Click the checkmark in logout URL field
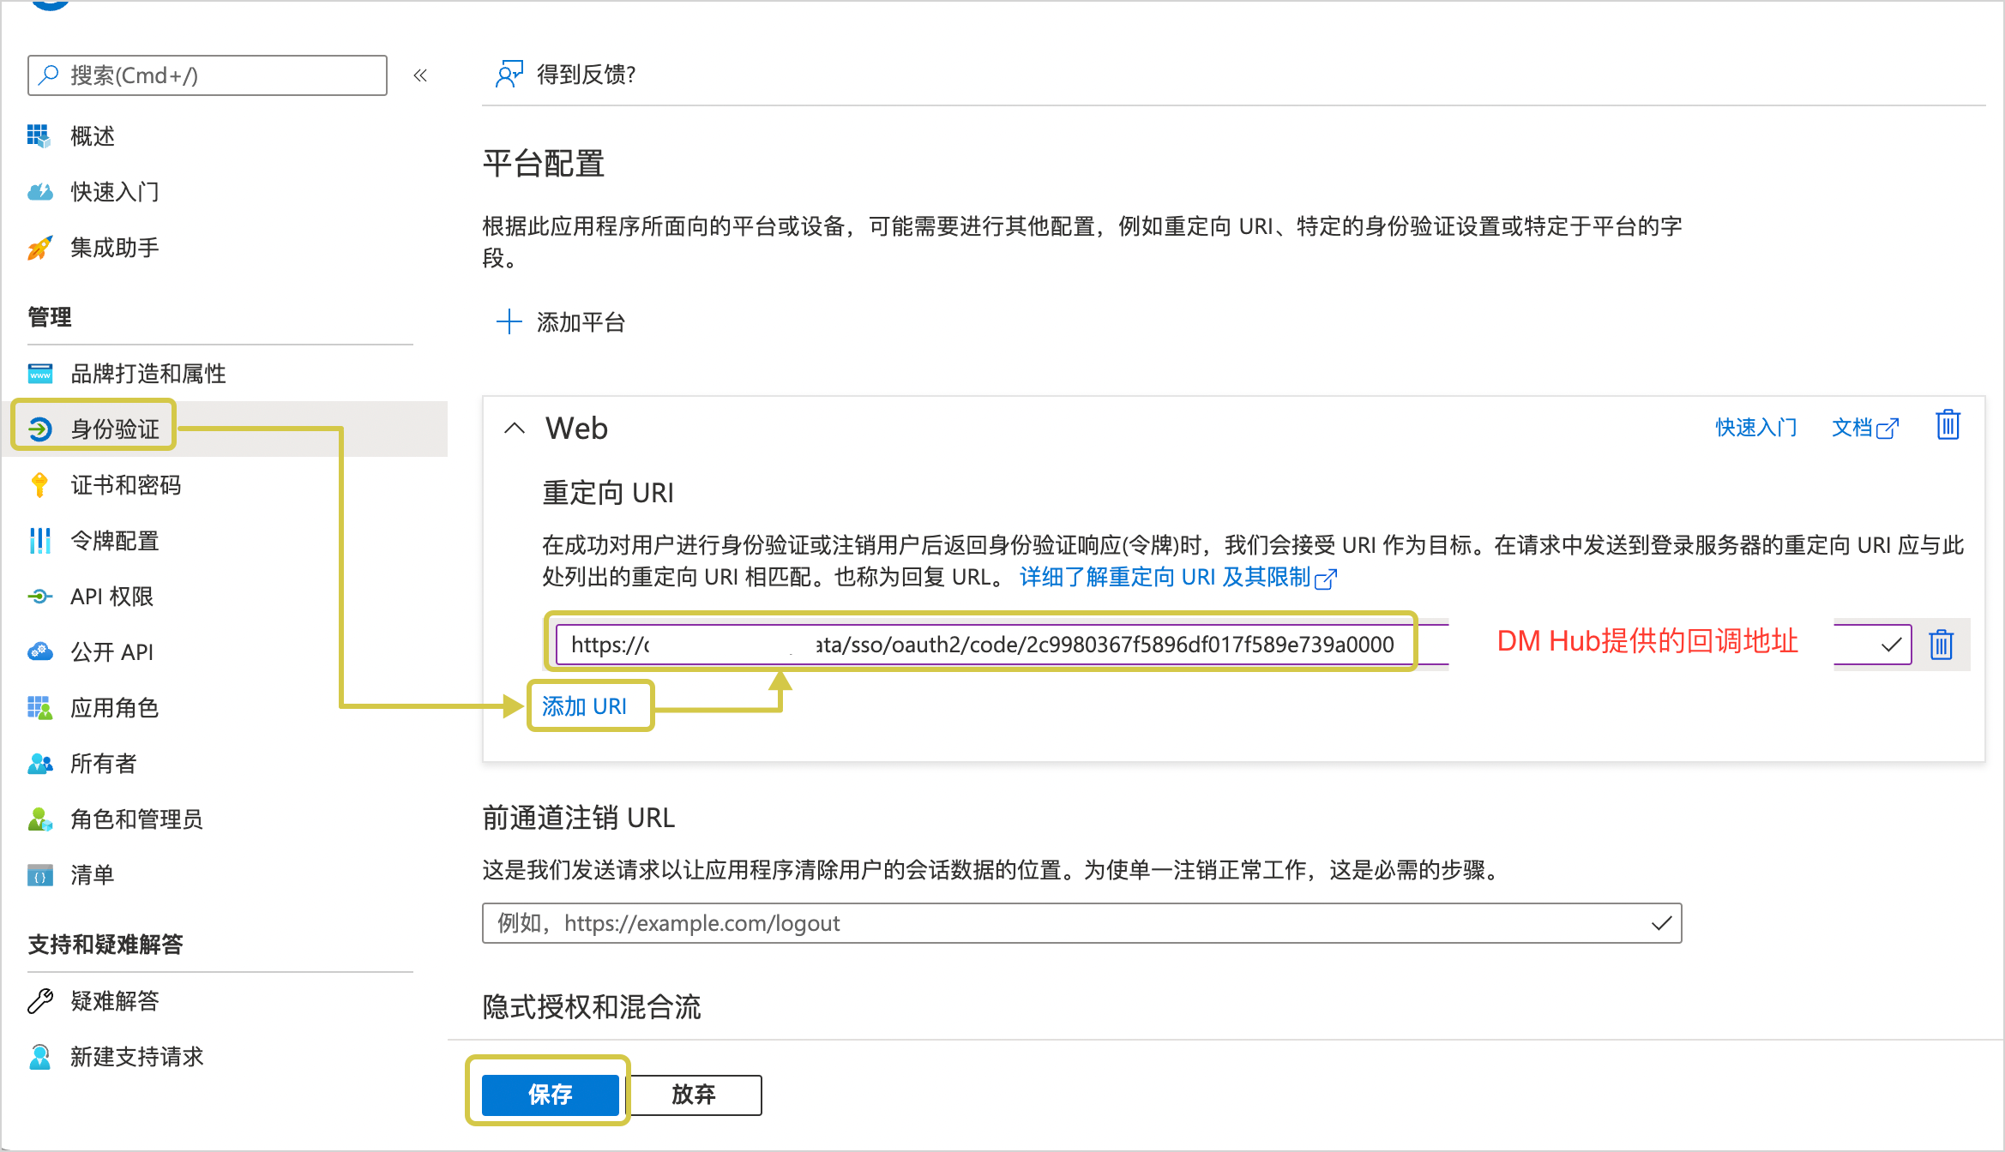Screen dimensions: 2005x1152 pyautogui.click(x=1661, y=923)
